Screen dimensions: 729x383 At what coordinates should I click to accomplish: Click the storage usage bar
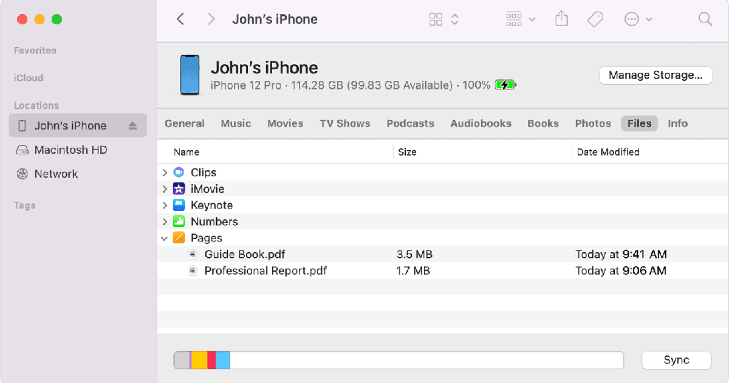click(399, 360)
